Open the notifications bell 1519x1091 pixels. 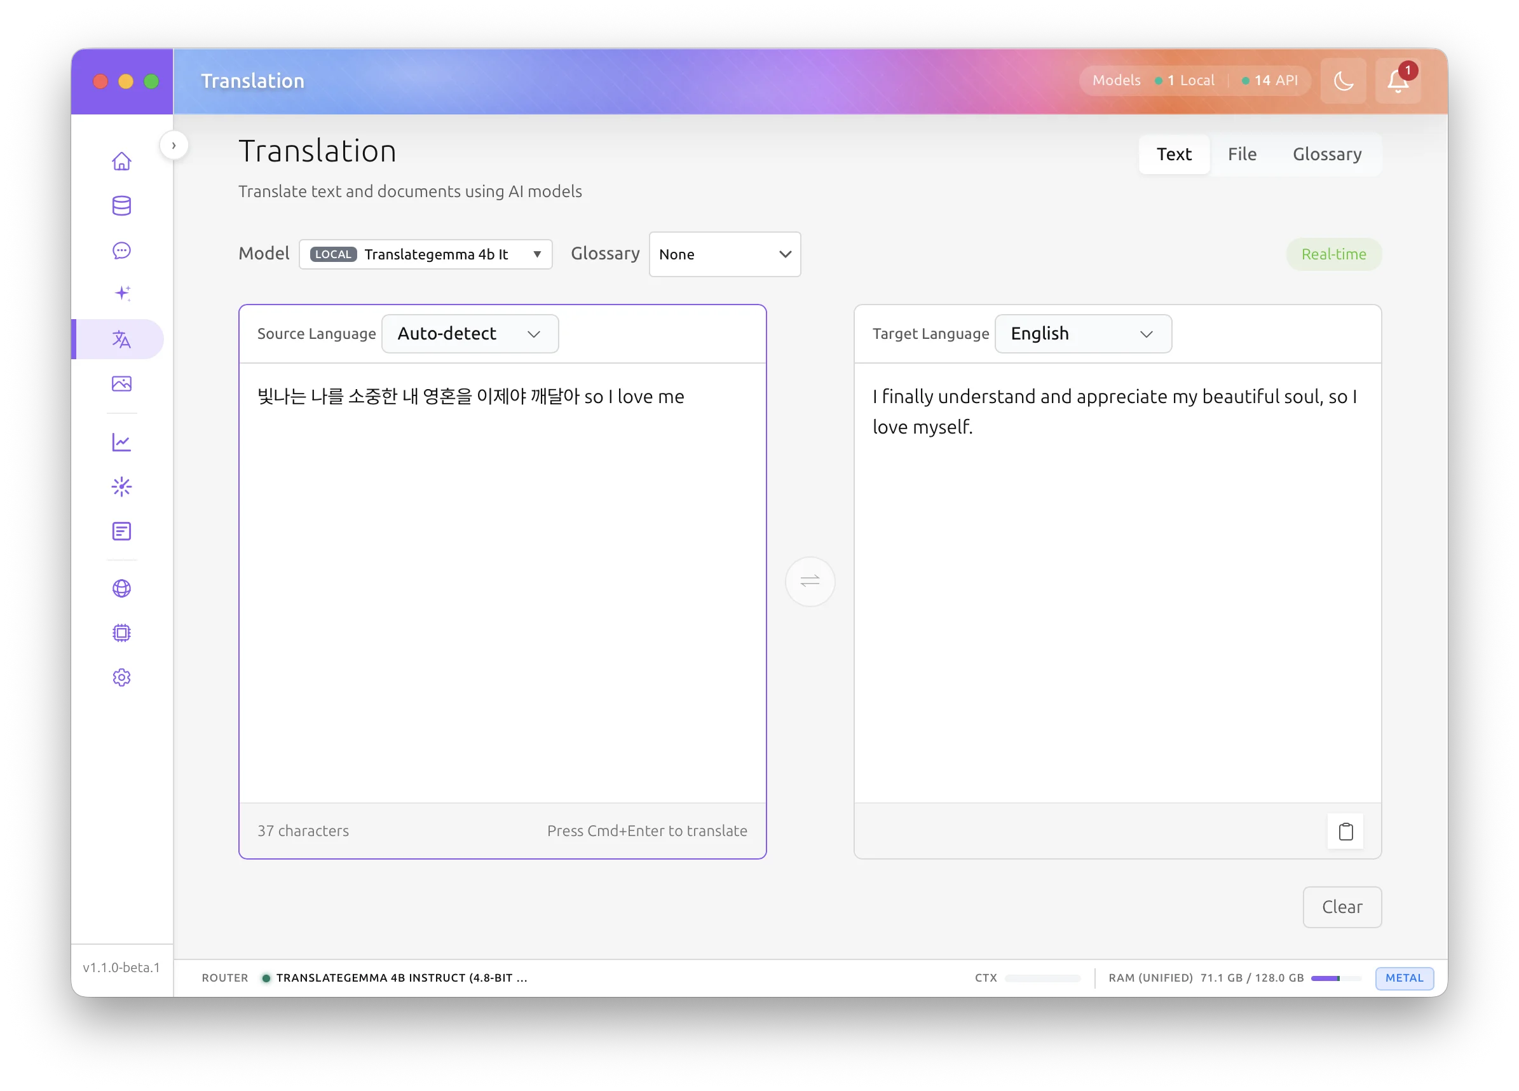[1397, 81]
